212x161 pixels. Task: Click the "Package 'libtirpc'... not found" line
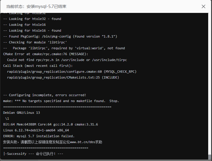64,48
